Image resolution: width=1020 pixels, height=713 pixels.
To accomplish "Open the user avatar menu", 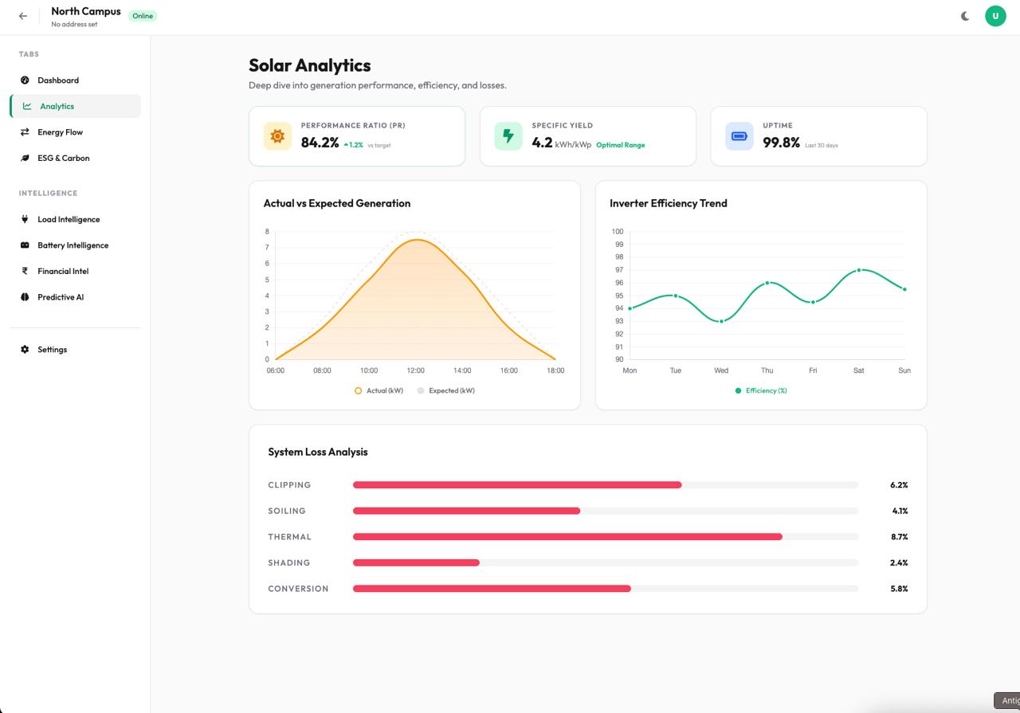I will click(995, 16).
